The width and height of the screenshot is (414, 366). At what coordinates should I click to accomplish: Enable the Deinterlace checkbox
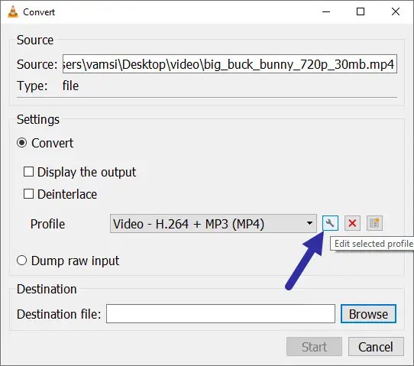point(28,194)
